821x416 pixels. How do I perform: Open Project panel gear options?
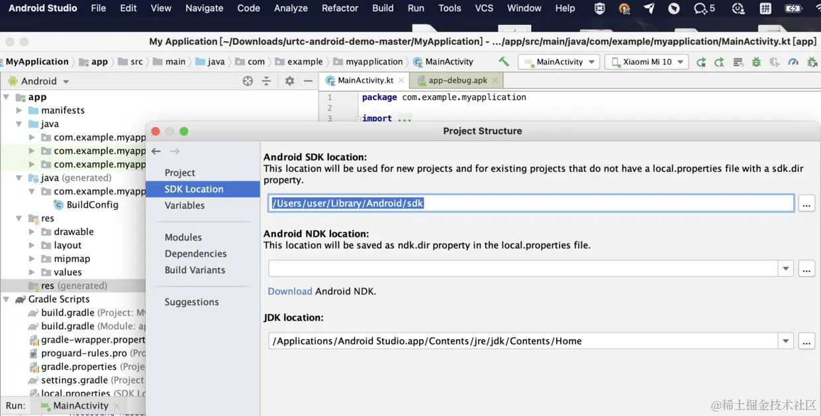pos(289,81)
